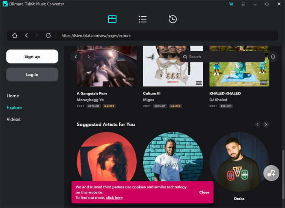Open the converting list tab icon
Image resolution: width=285 pixels, height=208 pixels.
(x=142, y=19)
